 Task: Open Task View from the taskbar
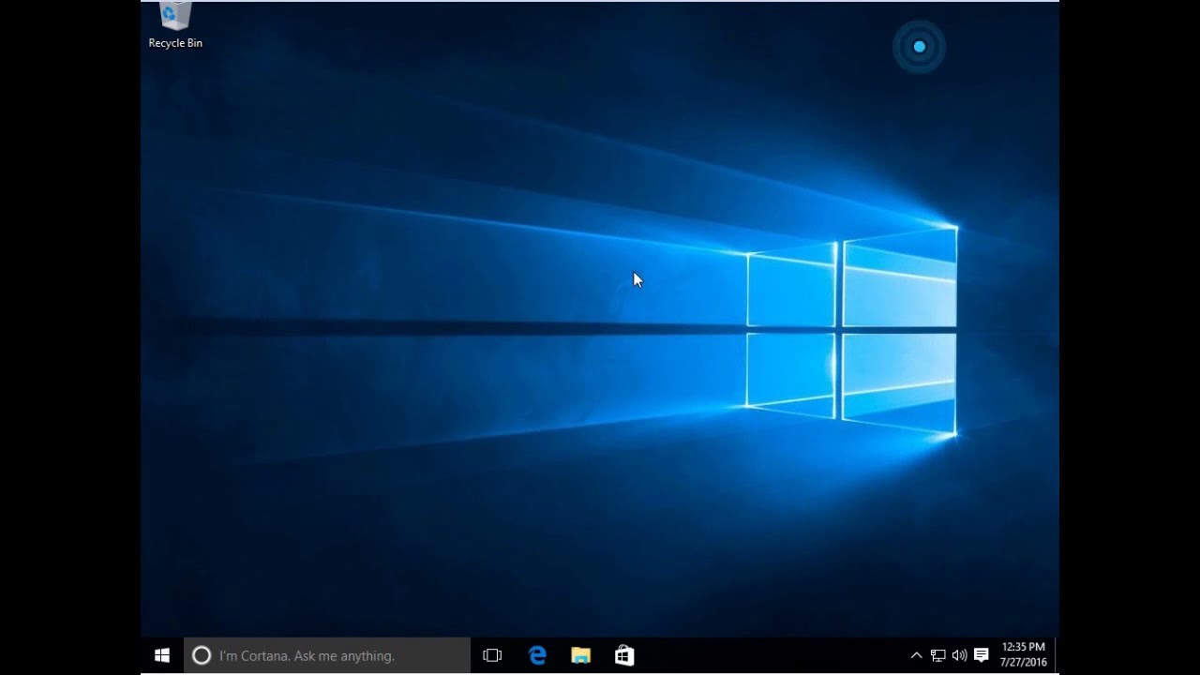(x=492, y=655)
